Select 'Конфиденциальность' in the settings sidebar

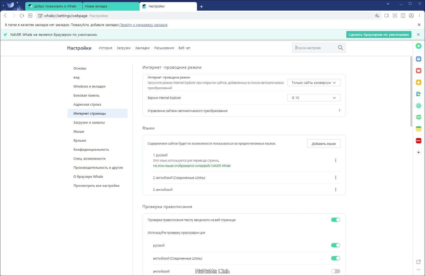[x=91, y=149]
